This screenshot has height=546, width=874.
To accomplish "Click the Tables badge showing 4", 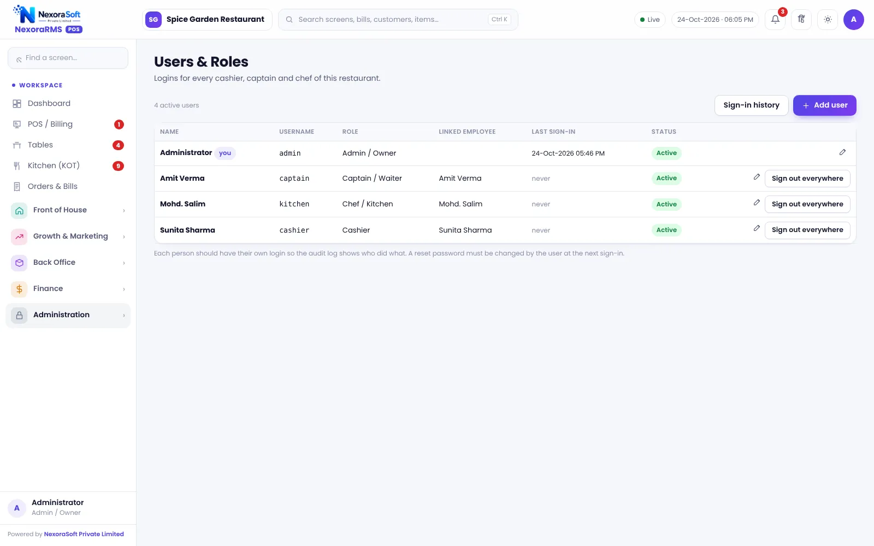I will tap(118, 145).
